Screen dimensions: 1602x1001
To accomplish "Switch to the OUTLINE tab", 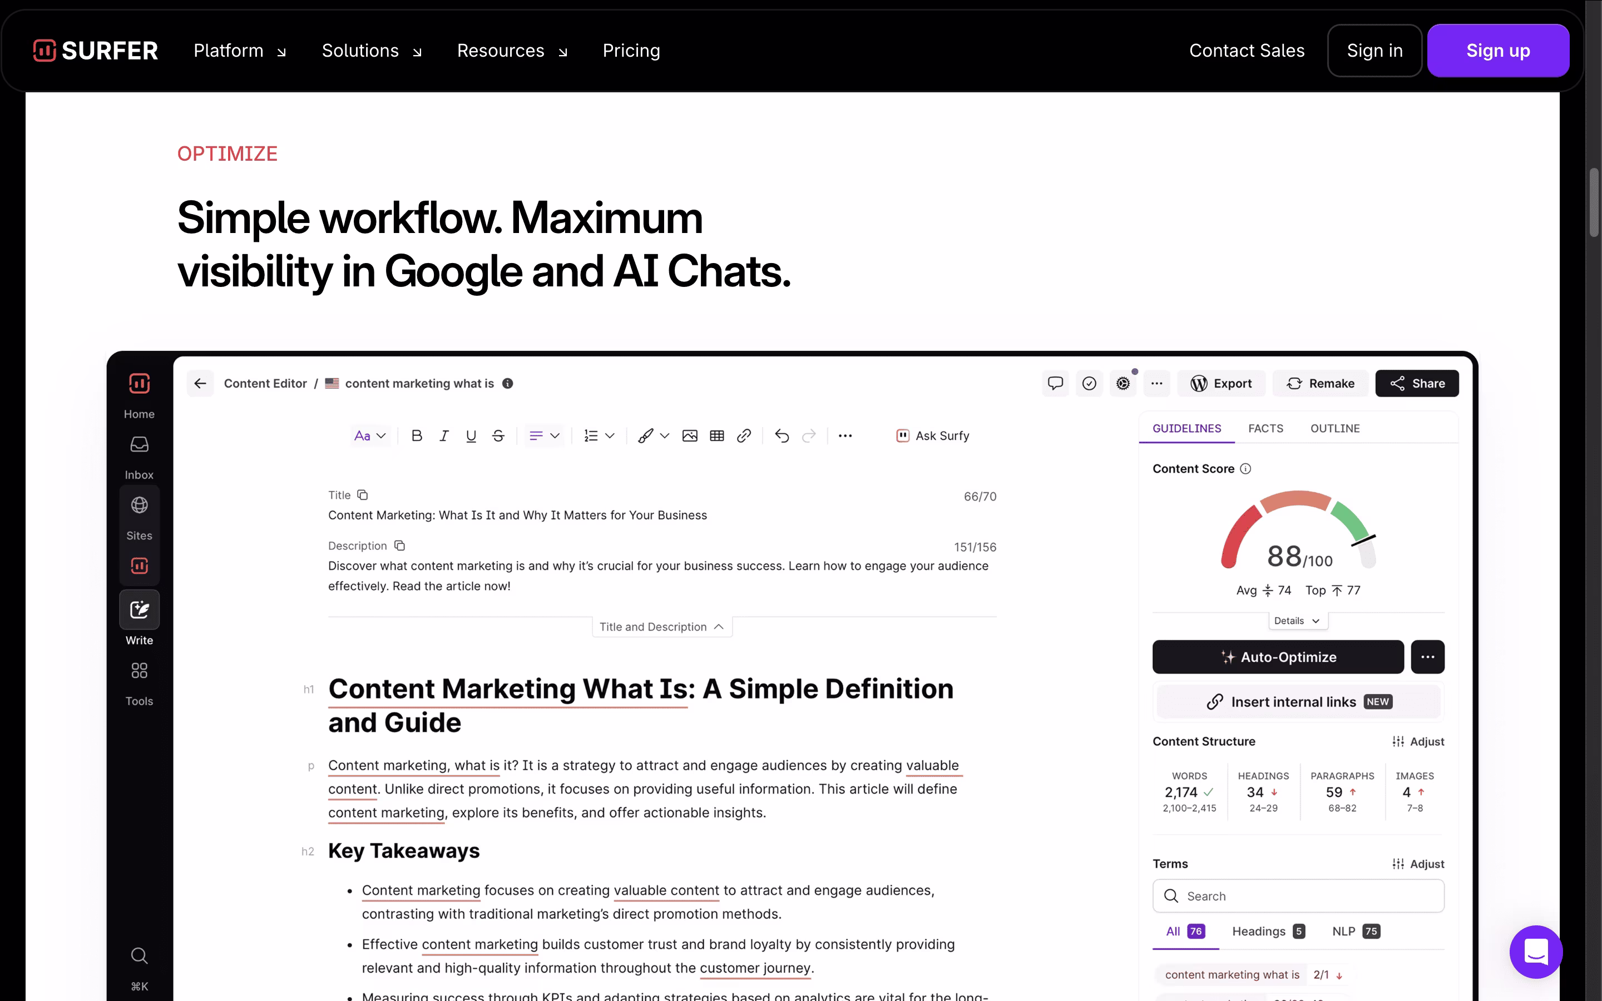I will [x=1334, y=428].
